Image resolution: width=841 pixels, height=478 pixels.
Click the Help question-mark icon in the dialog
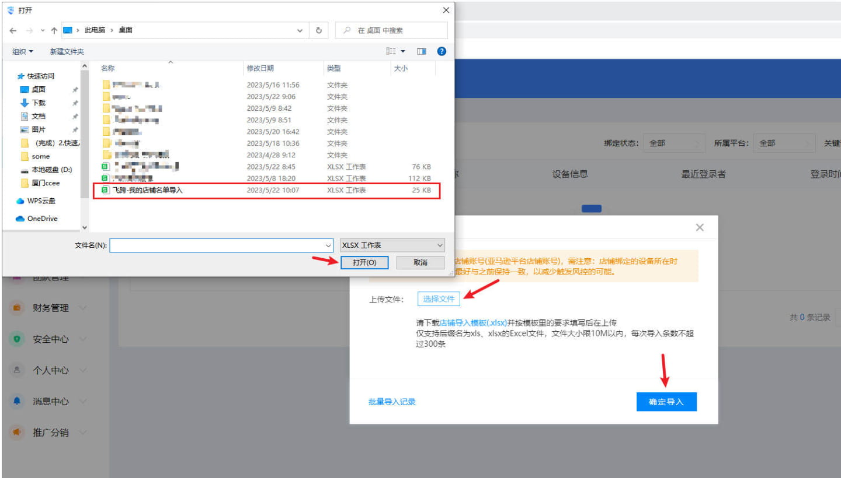tap(442, 51)
